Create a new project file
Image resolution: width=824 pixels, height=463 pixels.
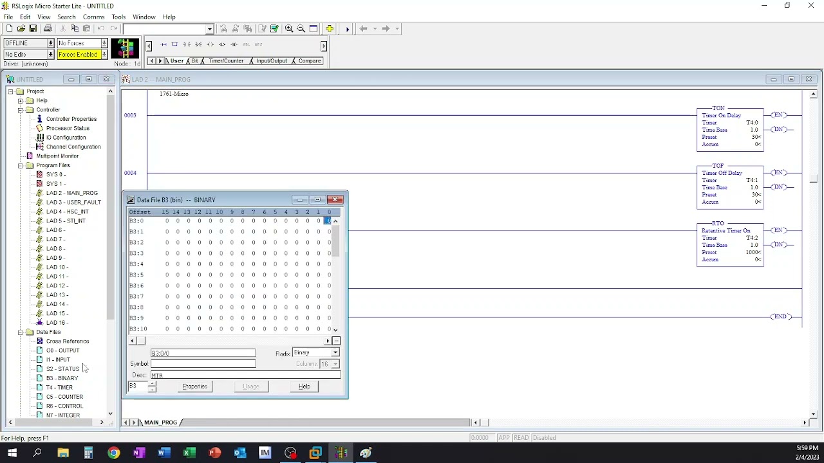[x=9, y=28]
